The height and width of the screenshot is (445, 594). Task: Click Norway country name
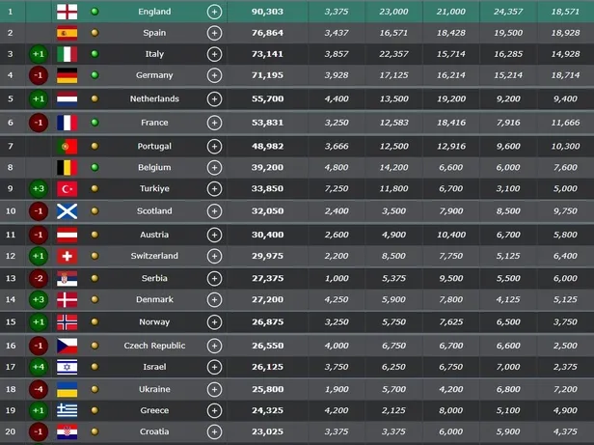154,322
